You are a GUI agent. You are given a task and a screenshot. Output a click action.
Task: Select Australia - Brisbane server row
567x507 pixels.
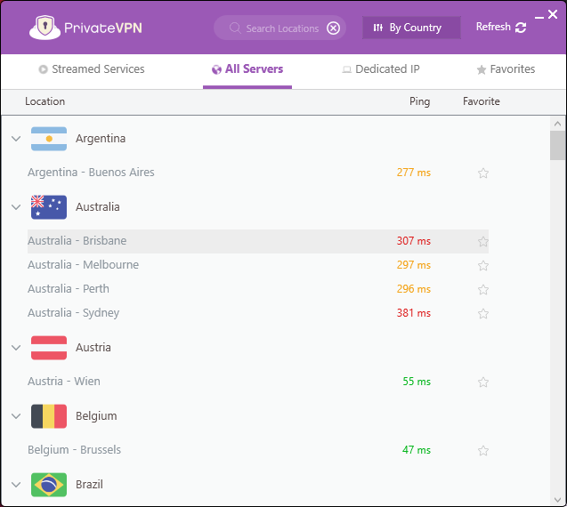[258, 241]
